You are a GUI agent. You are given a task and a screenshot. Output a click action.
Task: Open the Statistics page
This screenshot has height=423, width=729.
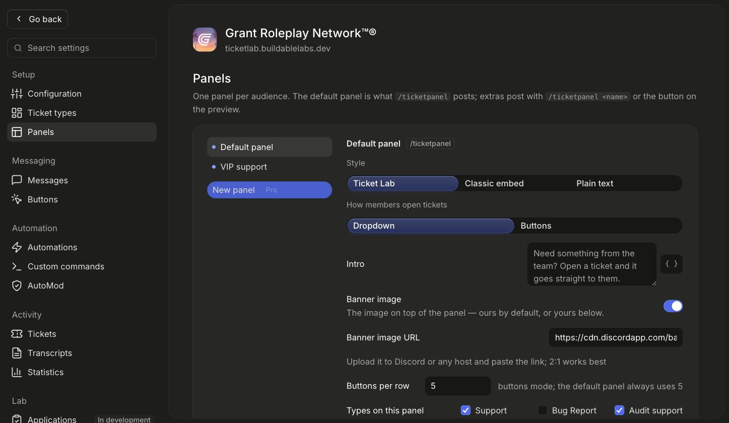coord(82,372)
